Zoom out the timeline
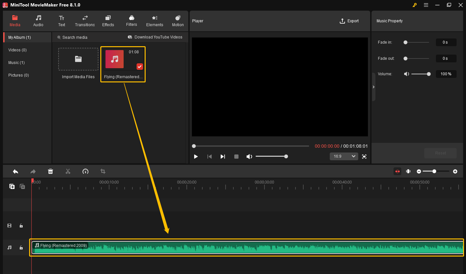This screenshot has width=466, height=274. tap(419, 171)
